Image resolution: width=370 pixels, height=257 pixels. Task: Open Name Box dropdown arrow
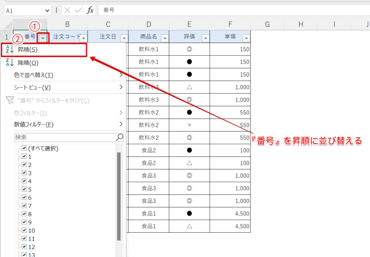click(47, 10)
